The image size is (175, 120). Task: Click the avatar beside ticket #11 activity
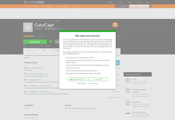pos(25,74)
